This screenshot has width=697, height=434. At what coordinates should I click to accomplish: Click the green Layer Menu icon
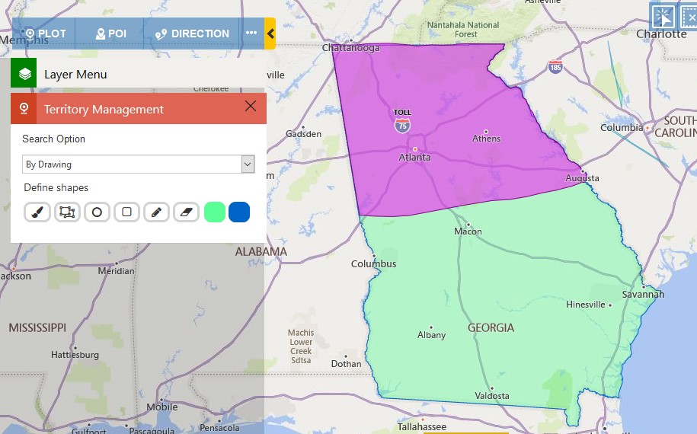pyautogui.click(x=24, y=73)
